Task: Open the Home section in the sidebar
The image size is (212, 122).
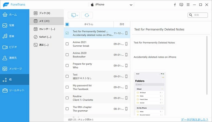Action: 14,15
